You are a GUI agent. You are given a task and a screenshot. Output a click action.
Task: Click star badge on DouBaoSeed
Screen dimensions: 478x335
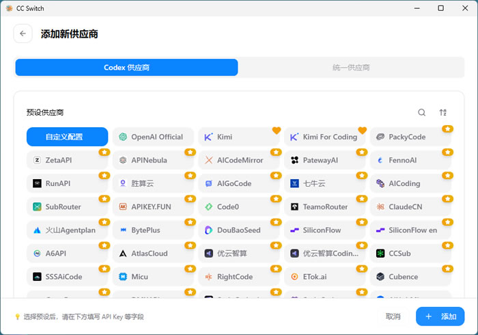[276, 222]
